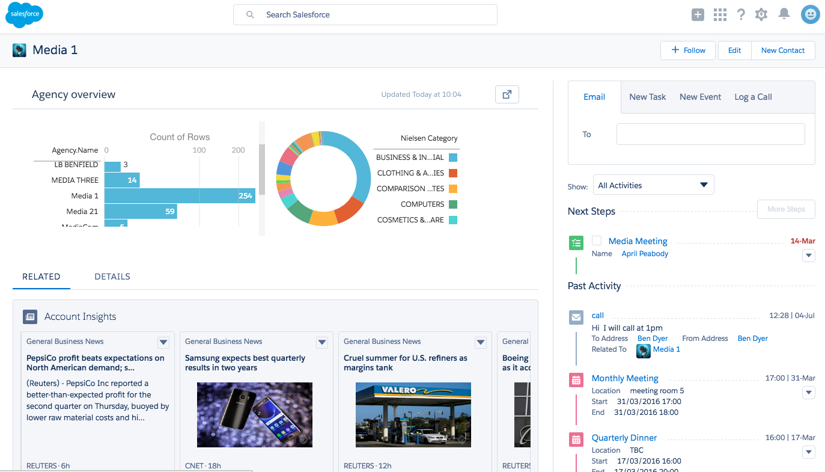Click the Follow button
Image resolution: width=825 pixels, height=472 pixels.
click(x=688, y=51)
